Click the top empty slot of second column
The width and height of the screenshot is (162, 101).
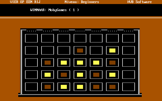click(48, 38)
